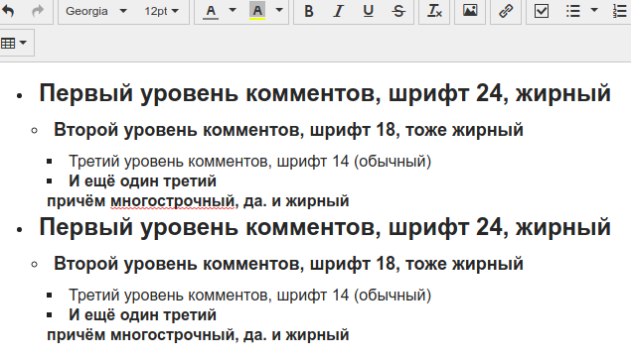
Task: Toggle underline formatting
Action: click(369, 11)
